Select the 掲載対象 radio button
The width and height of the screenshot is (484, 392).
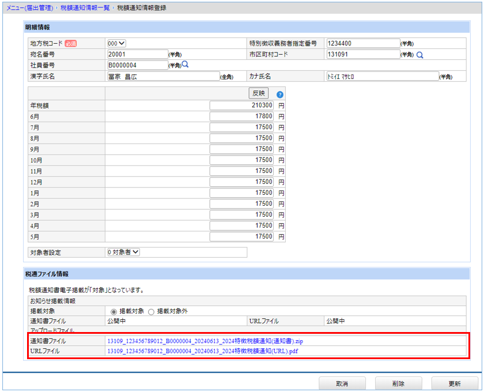pos(114,312)
